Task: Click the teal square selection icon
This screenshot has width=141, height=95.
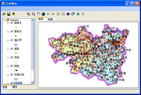Action: (78, 14)
